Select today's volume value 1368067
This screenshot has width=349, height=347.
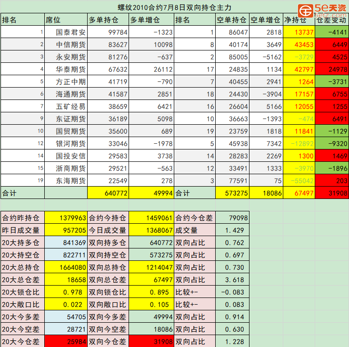pyautogui.click(x=151, y=230)
